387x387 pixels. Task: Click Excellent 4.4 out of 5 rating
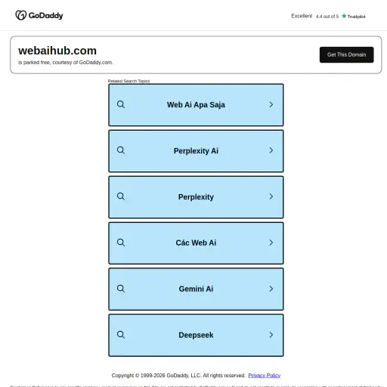point(315,16)
